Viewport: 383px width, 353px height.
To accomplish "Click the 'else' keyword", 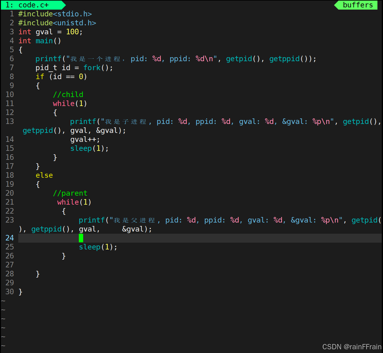I will [x=44, y=175].
